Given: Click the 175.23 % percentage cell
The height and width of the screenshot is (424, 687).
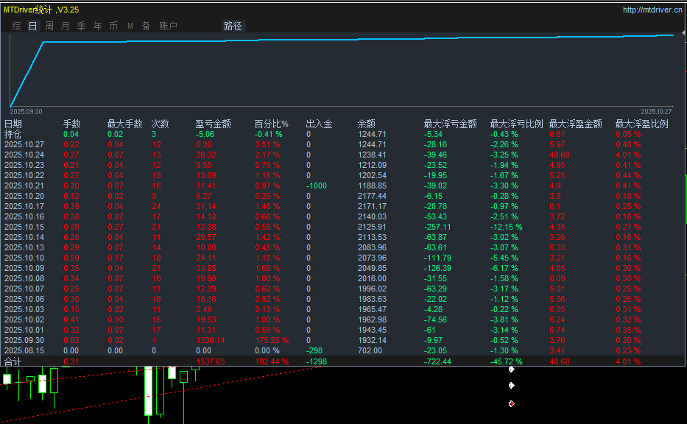Looking at the screenshot, I should 272,340.
